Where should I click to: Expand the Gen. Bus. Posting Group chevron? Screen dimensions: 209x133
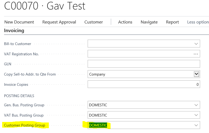[x=196, y=105]
